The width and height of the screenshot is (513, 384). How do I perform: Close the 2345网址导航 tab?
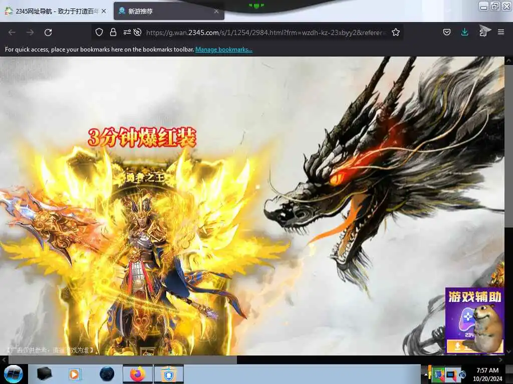click(x=104, y=11)
